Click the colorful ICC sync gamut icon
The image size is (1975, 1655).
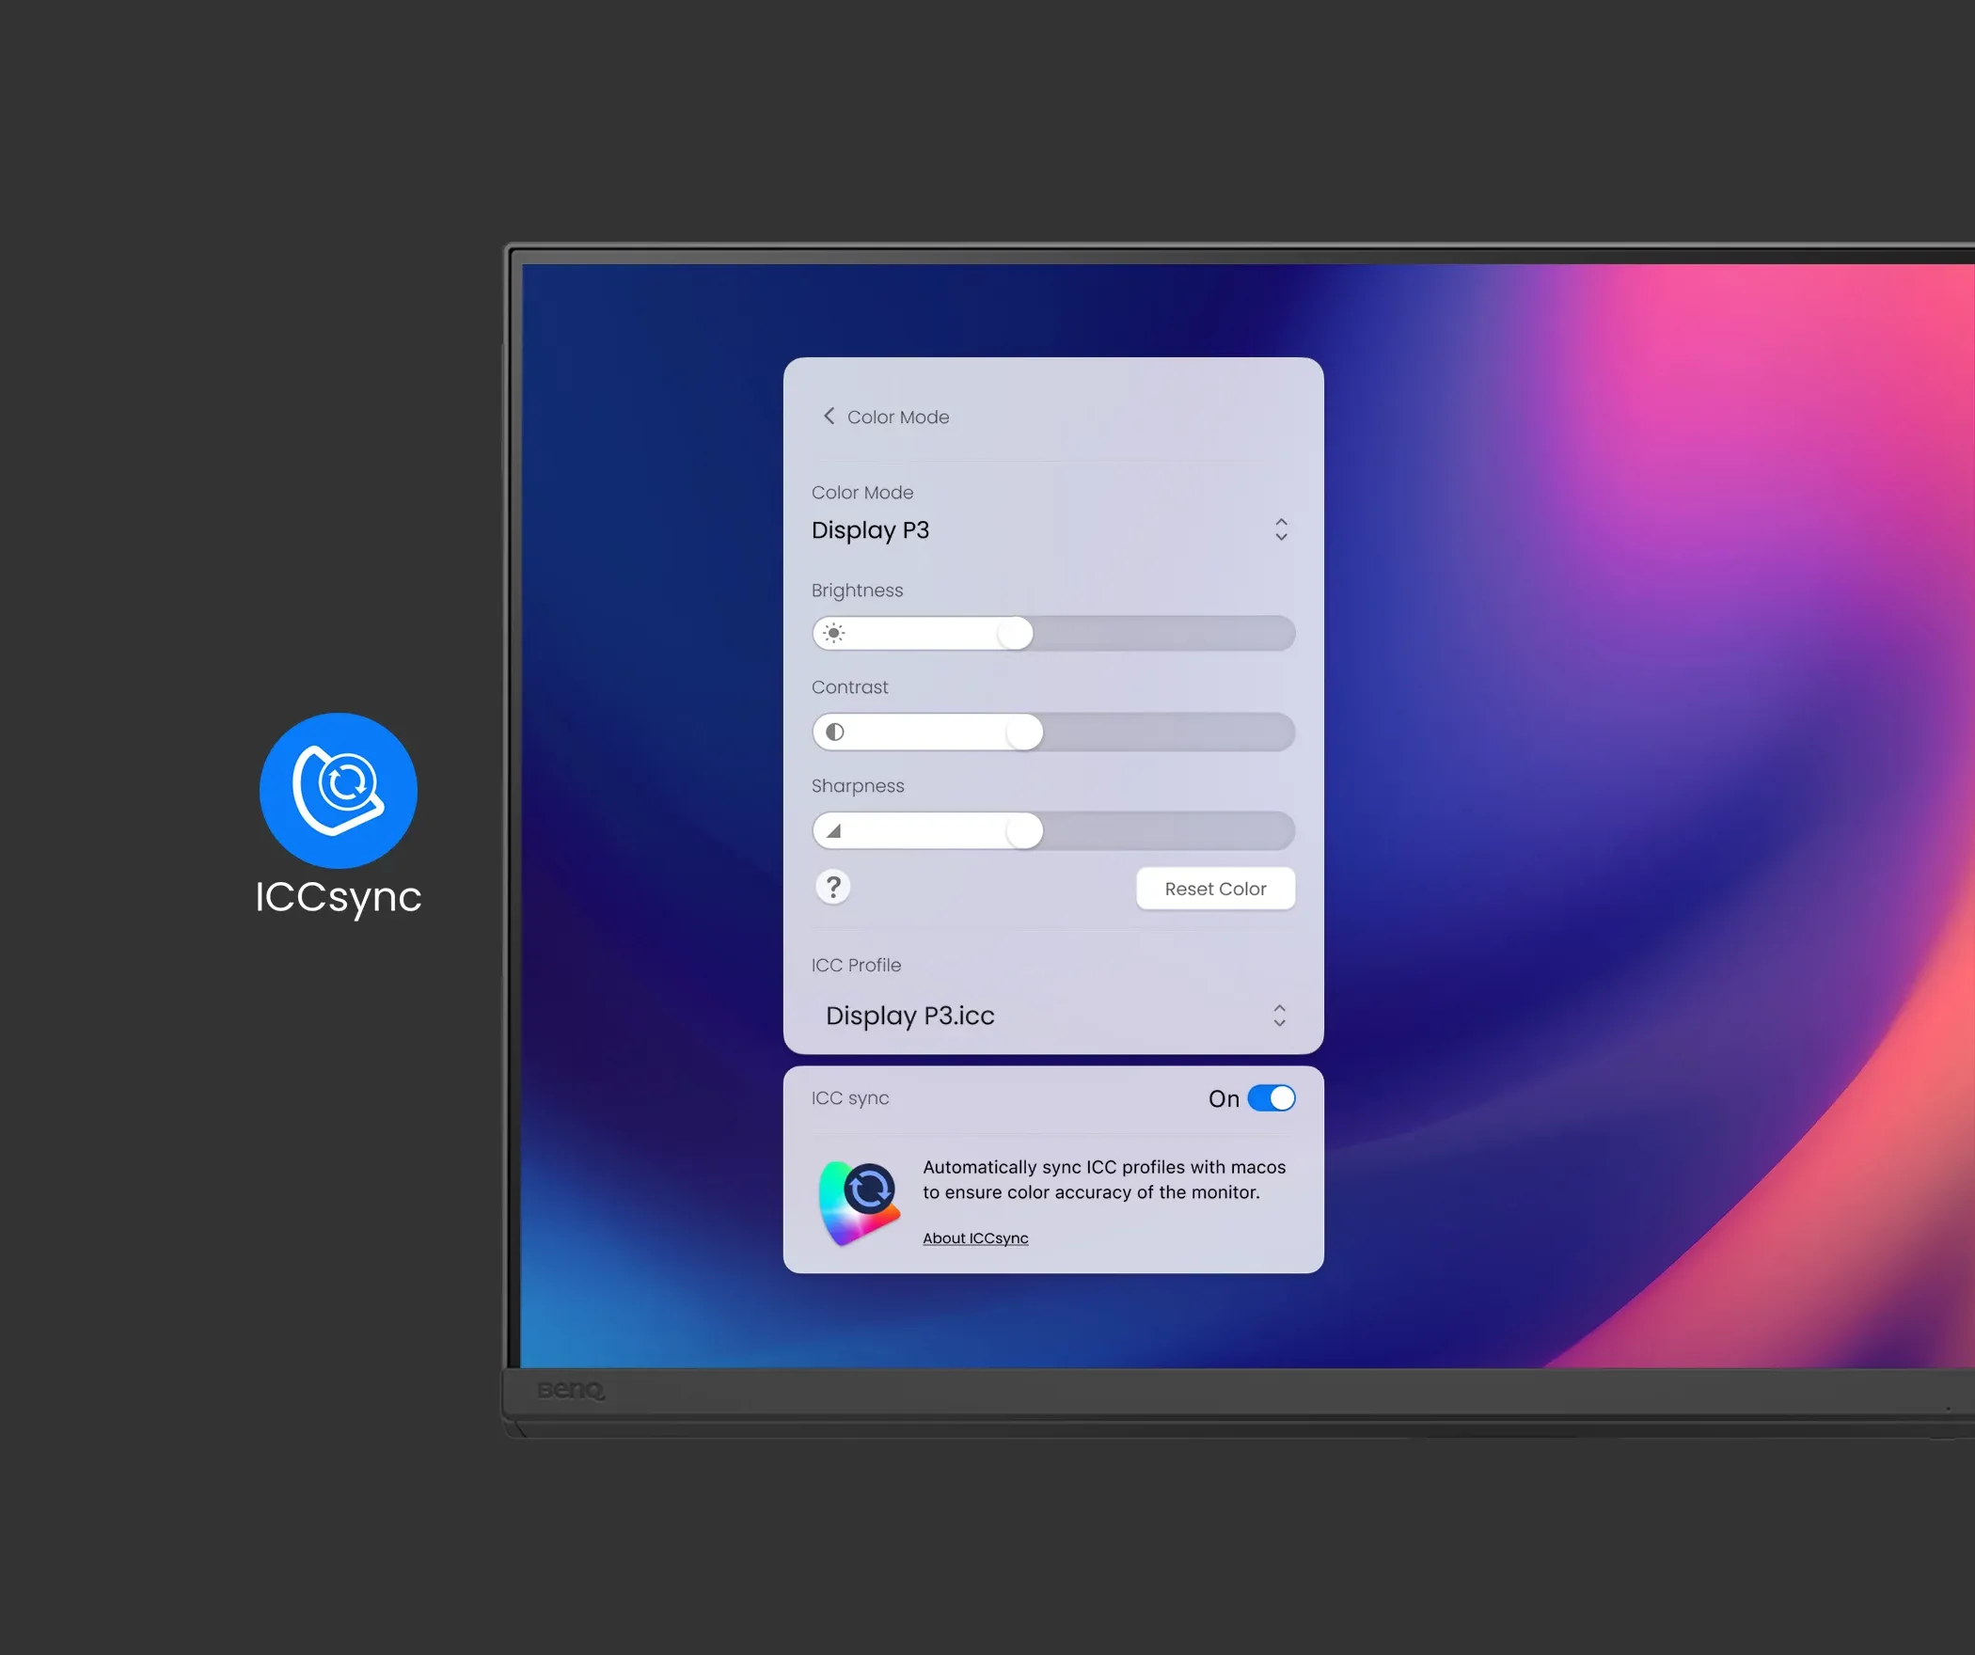pos(859,1204)
